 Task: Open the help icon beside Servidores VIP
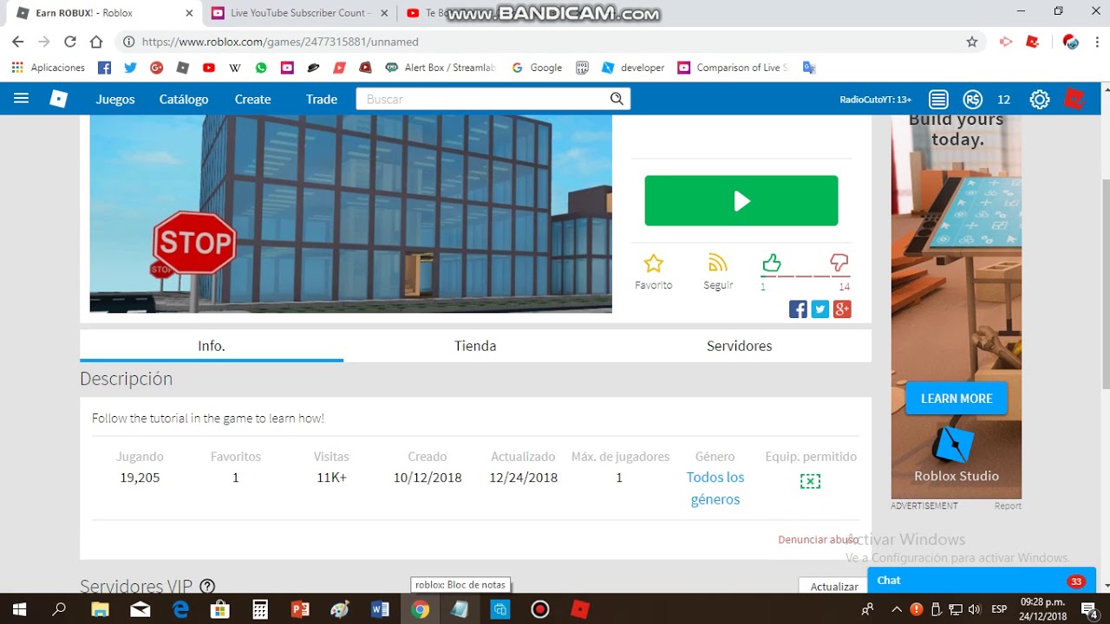(207, 587)
